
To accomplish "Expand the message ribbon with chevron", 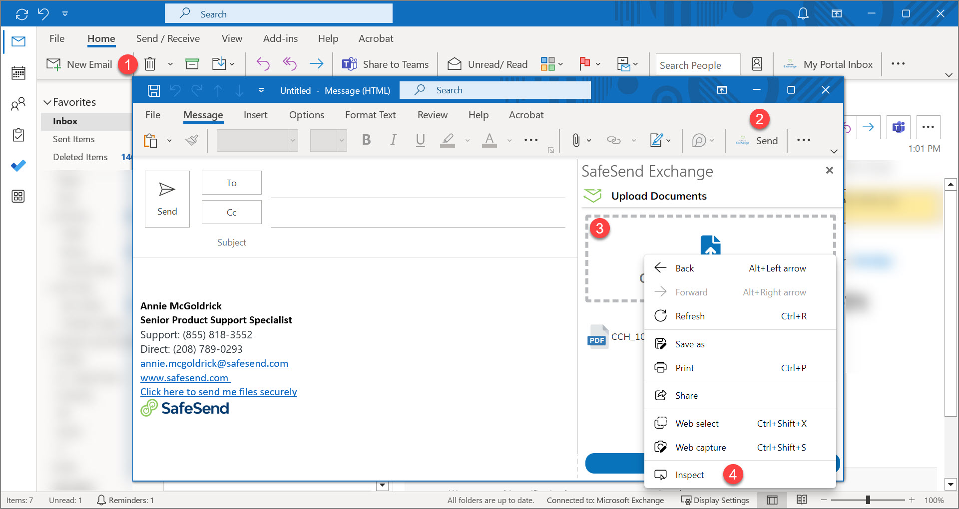I will pyautogui.click(x=834, y=151).
